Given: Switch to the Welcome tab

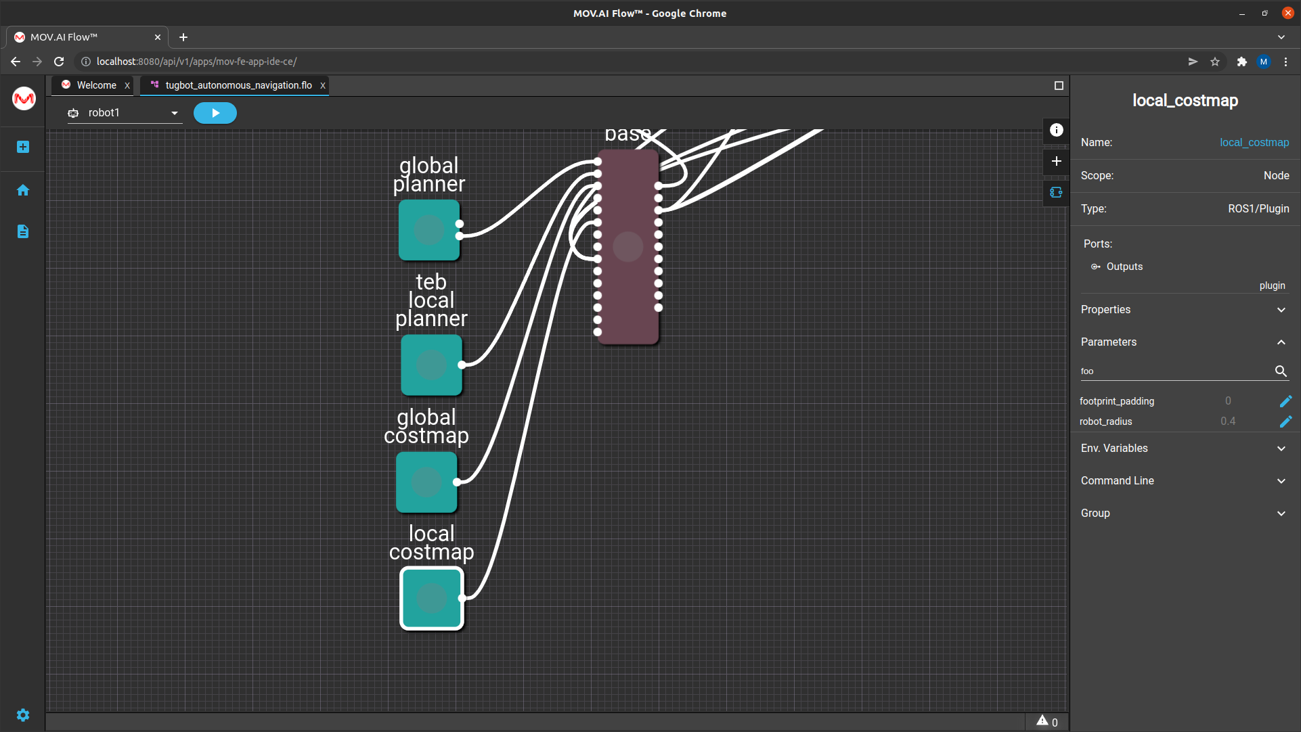Looking at the screenshot, I should [96, 85].
